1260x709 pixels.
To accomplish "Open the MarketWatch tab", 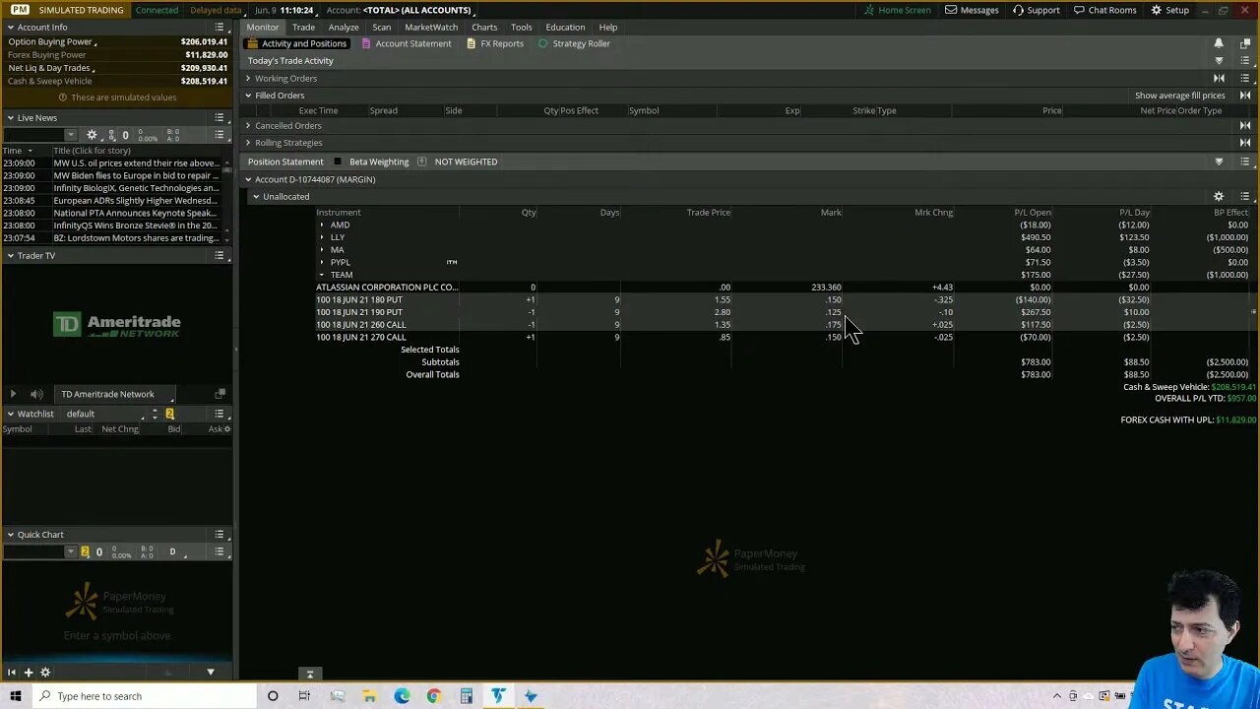I will click(431, 27).
